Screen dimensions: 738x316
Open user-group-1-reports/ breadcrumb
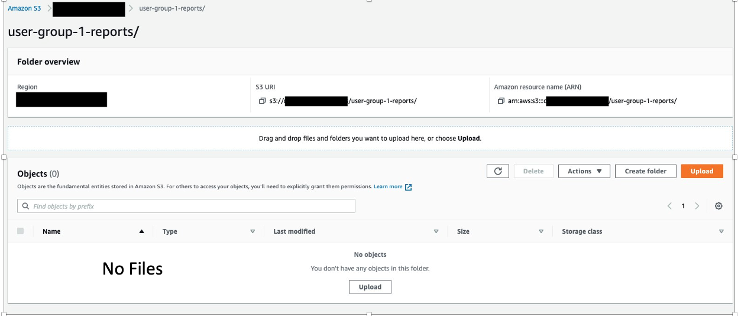(172, 8)
